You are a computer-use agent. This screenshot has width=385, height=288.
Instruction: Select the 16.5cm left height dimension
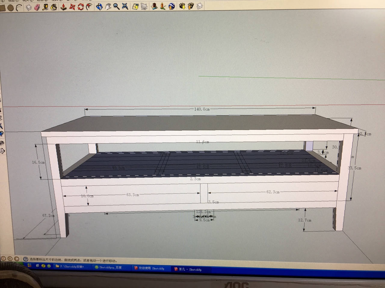38,162
